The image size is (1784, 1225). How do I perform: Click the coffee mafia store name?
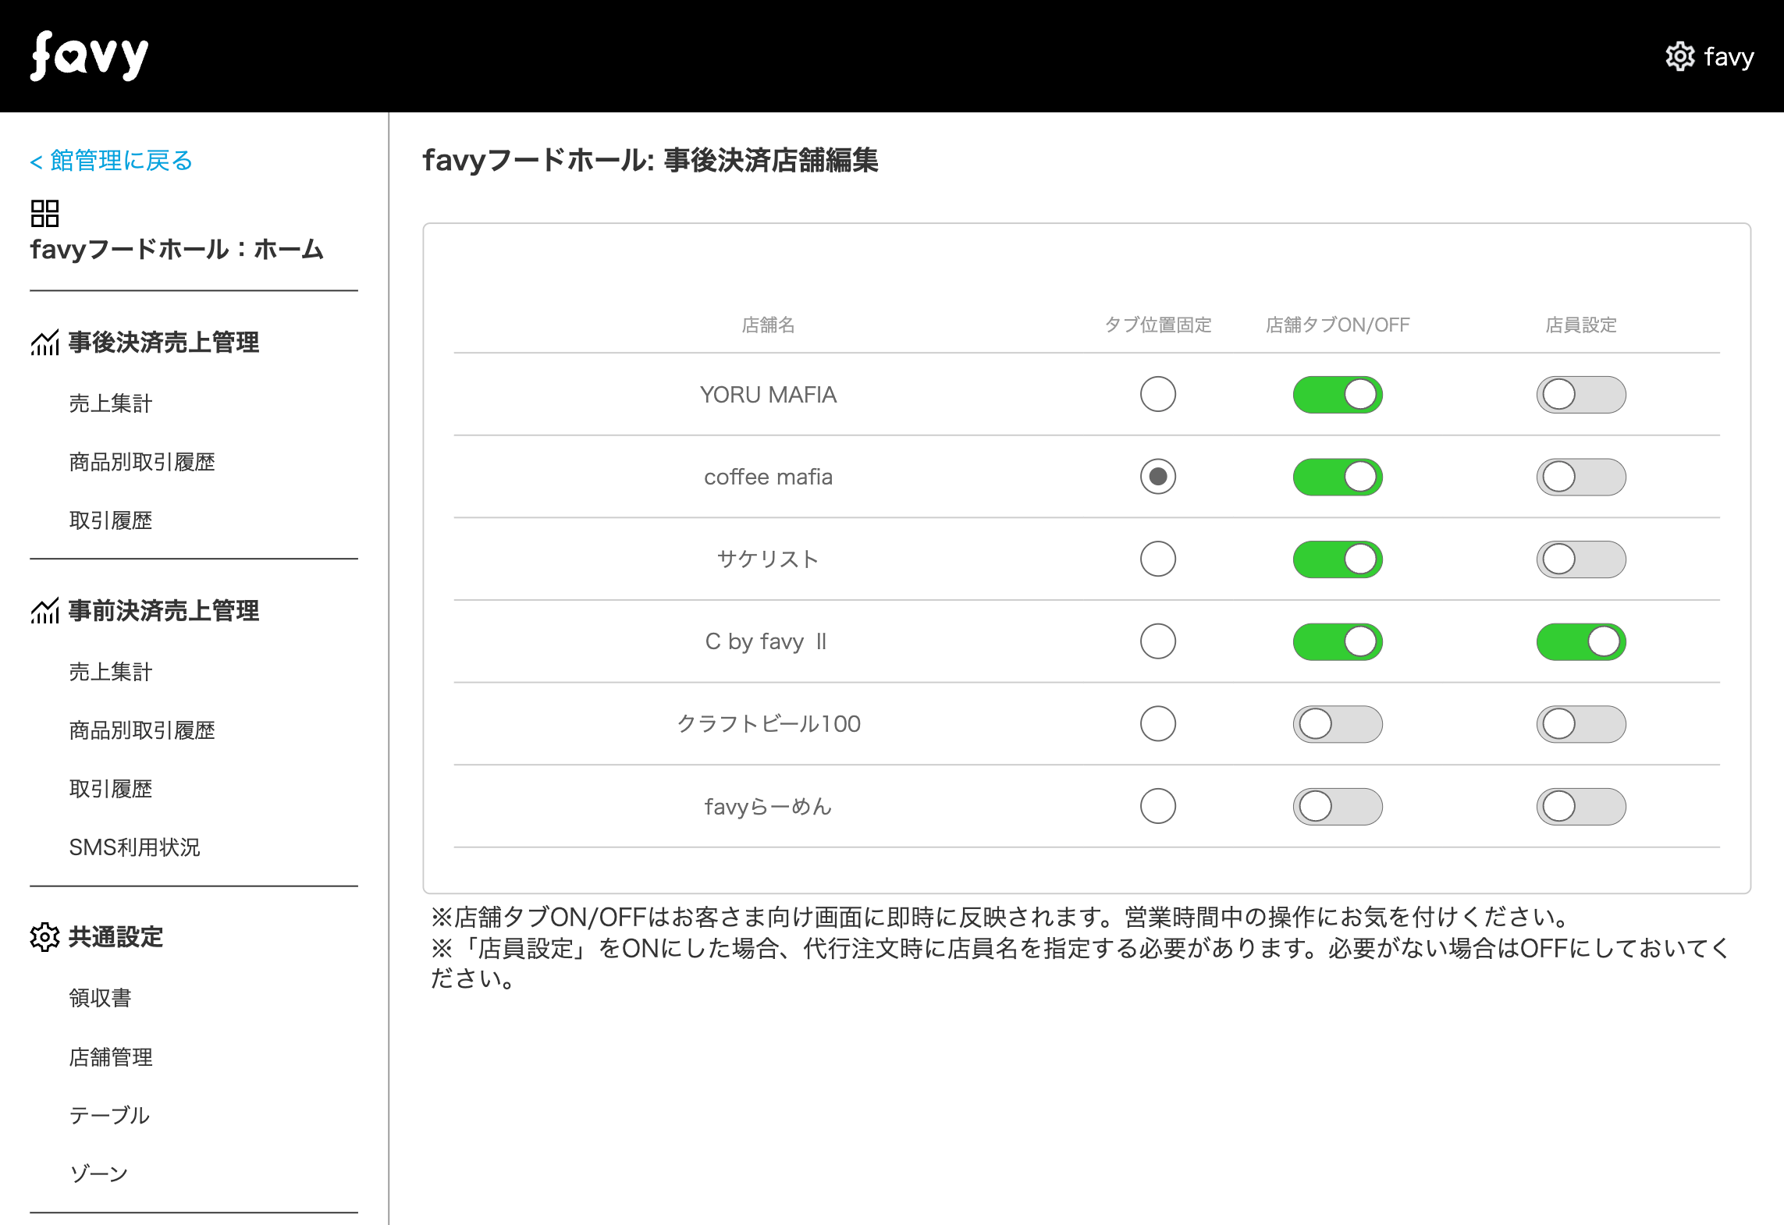click(x=768, y=477)
